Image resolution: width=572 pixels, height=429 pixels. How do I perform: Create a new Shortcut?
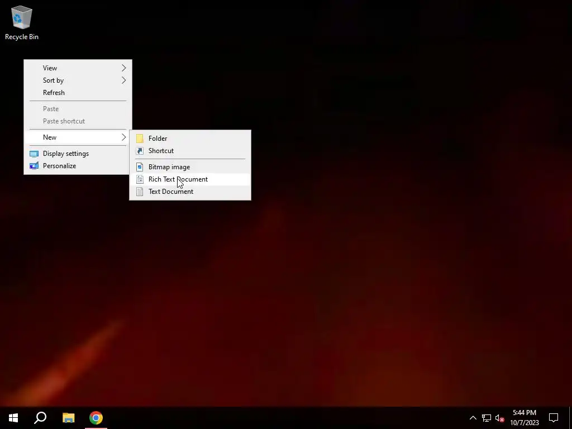190,151
